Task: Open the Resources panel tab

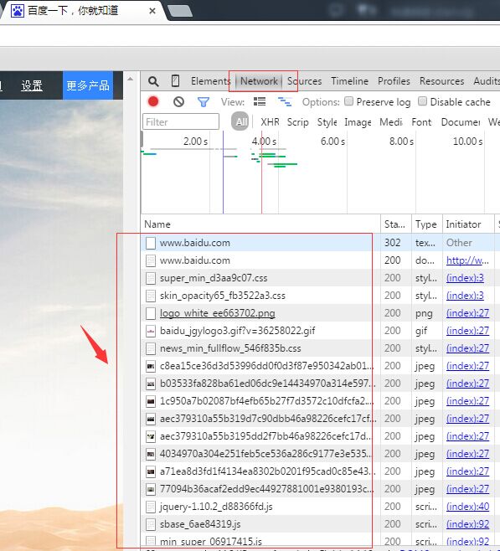Action: click(x=441, y=81)
